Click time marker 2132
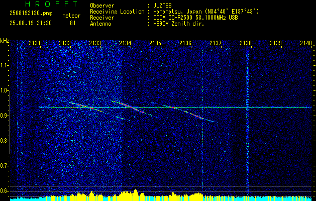Viewport: 316px width, 201px height. point(65,43)
